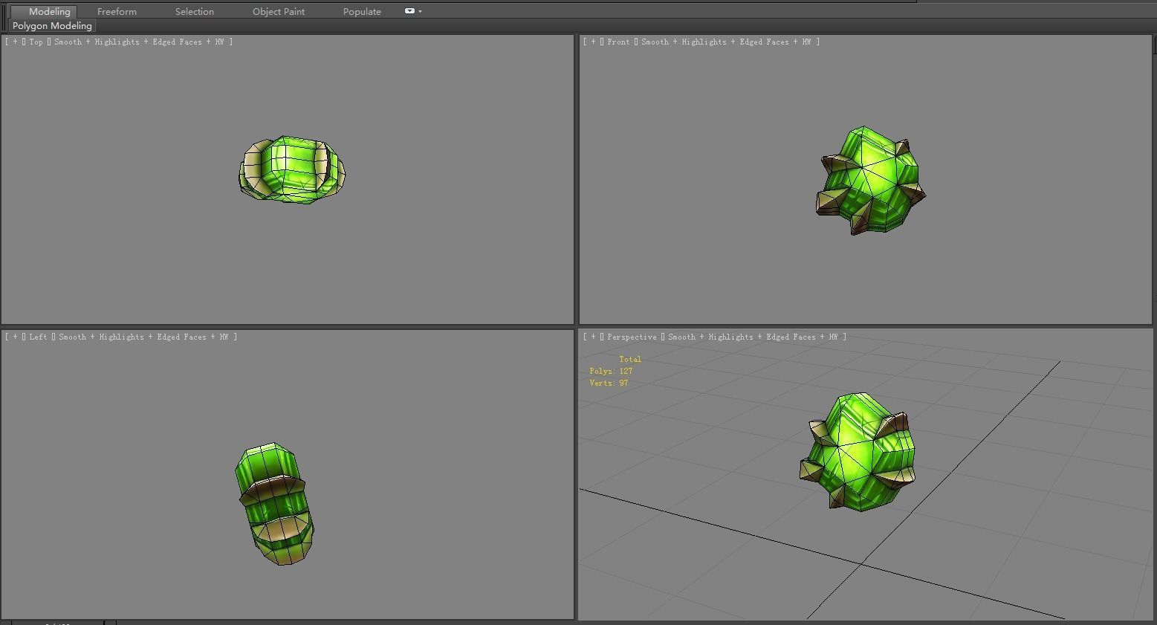Click the Front viewport name label

coord(618,42)
